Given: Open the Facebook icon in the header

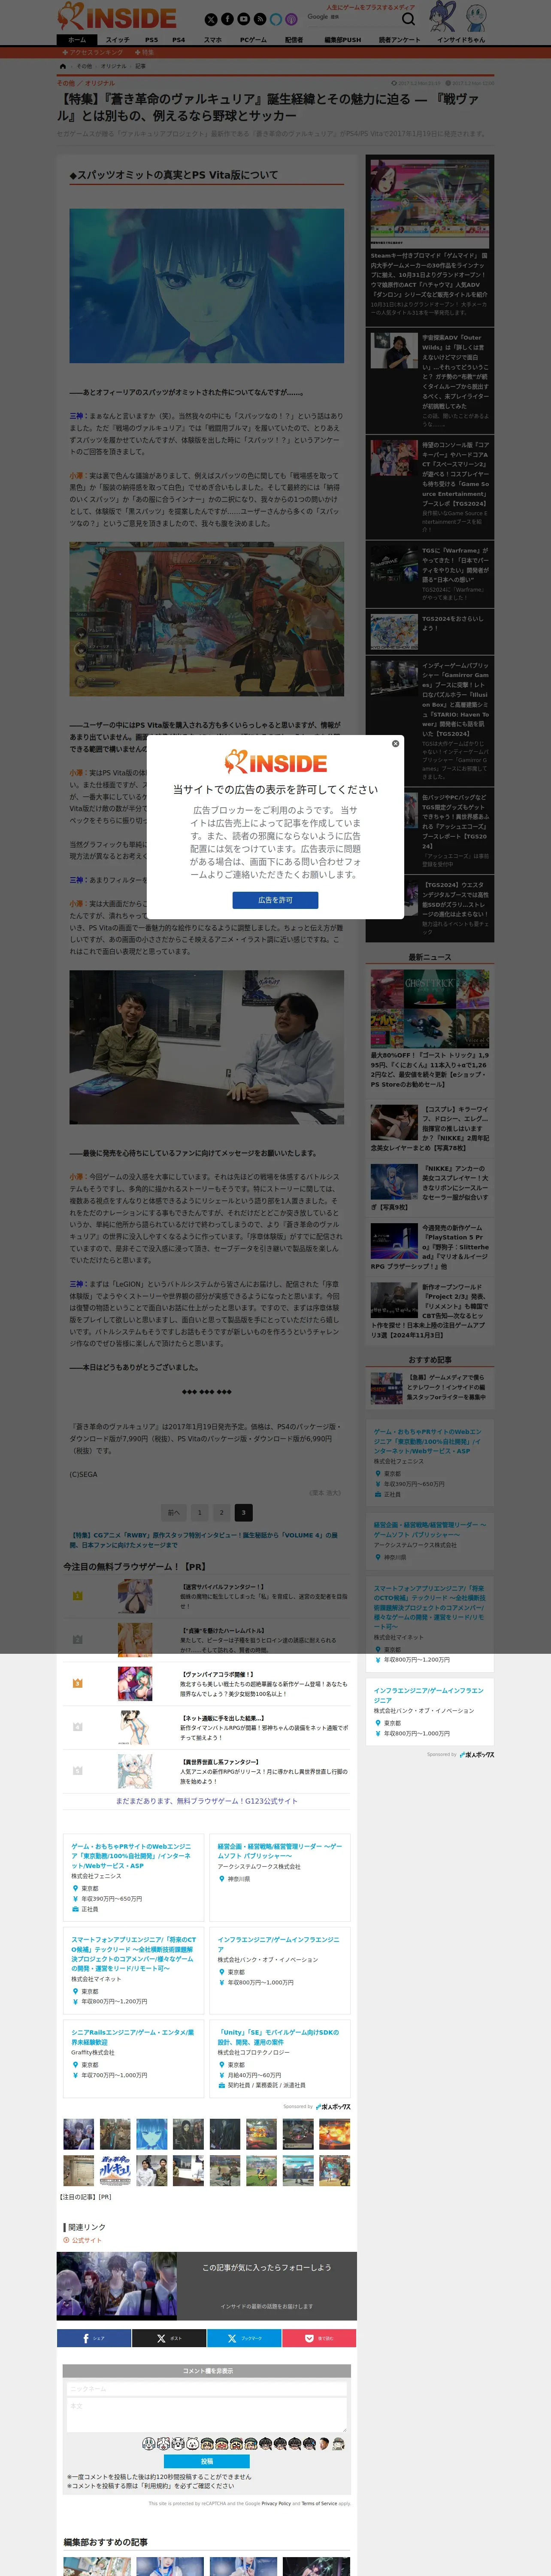Looking at the screenshot, I should tap(227, 19).
